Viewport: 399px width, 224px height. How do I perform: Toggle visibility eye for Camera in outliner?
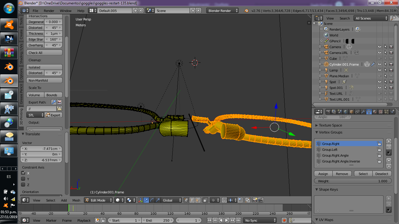(x=380, y=47)
